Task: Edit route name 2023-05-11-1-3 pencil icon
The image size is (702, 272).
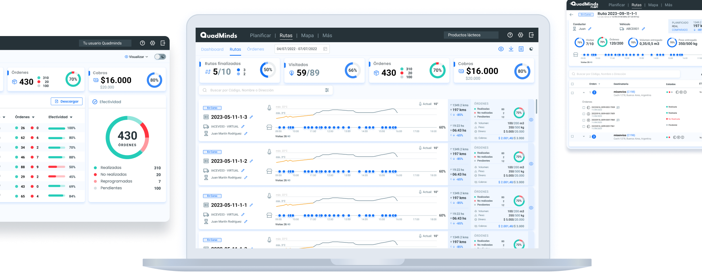Action: tap(251, 117)
